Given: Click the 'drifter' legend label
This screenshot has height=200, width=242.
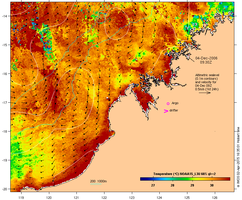Looking at the screenshot, I should 174,110.
